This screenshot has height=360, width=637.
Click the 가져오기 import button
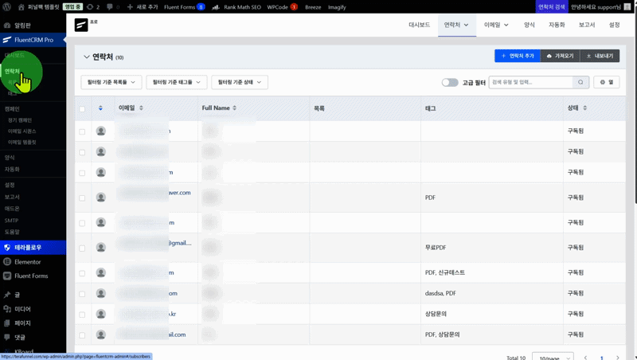560,56
